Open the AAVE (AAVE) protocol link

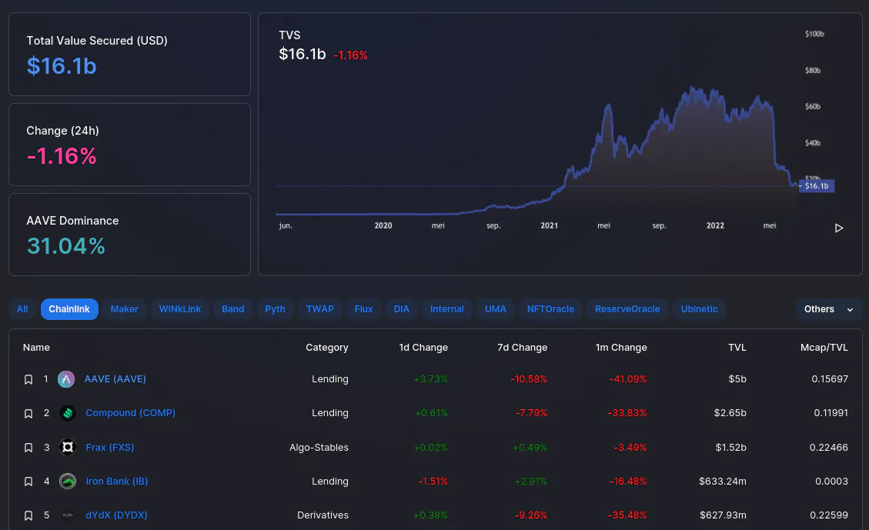[115, 379]
